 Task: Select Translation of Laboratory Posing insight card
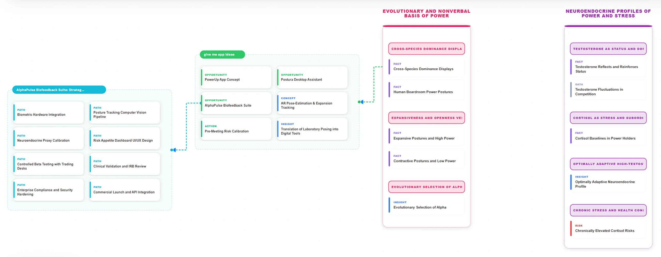312,129
